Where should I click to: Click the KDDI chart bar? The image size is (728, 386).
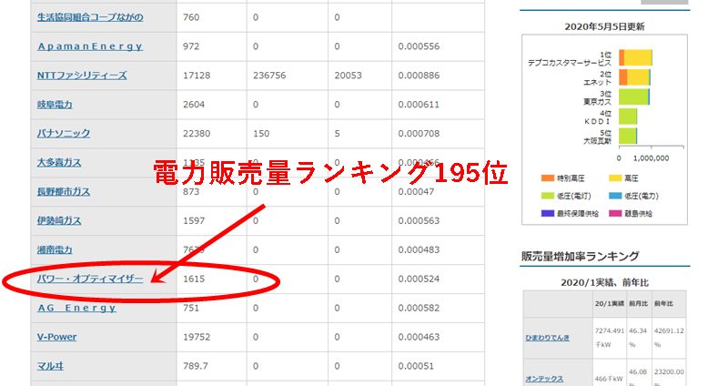click(628, 117)
